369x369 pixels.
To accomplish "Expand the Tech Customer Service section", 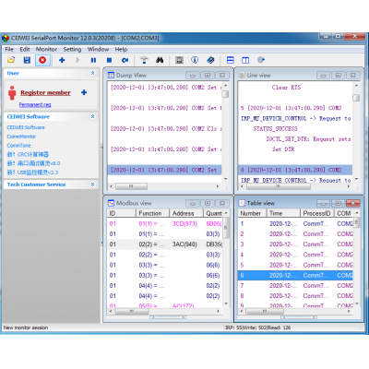I will (x=92, y=184).
